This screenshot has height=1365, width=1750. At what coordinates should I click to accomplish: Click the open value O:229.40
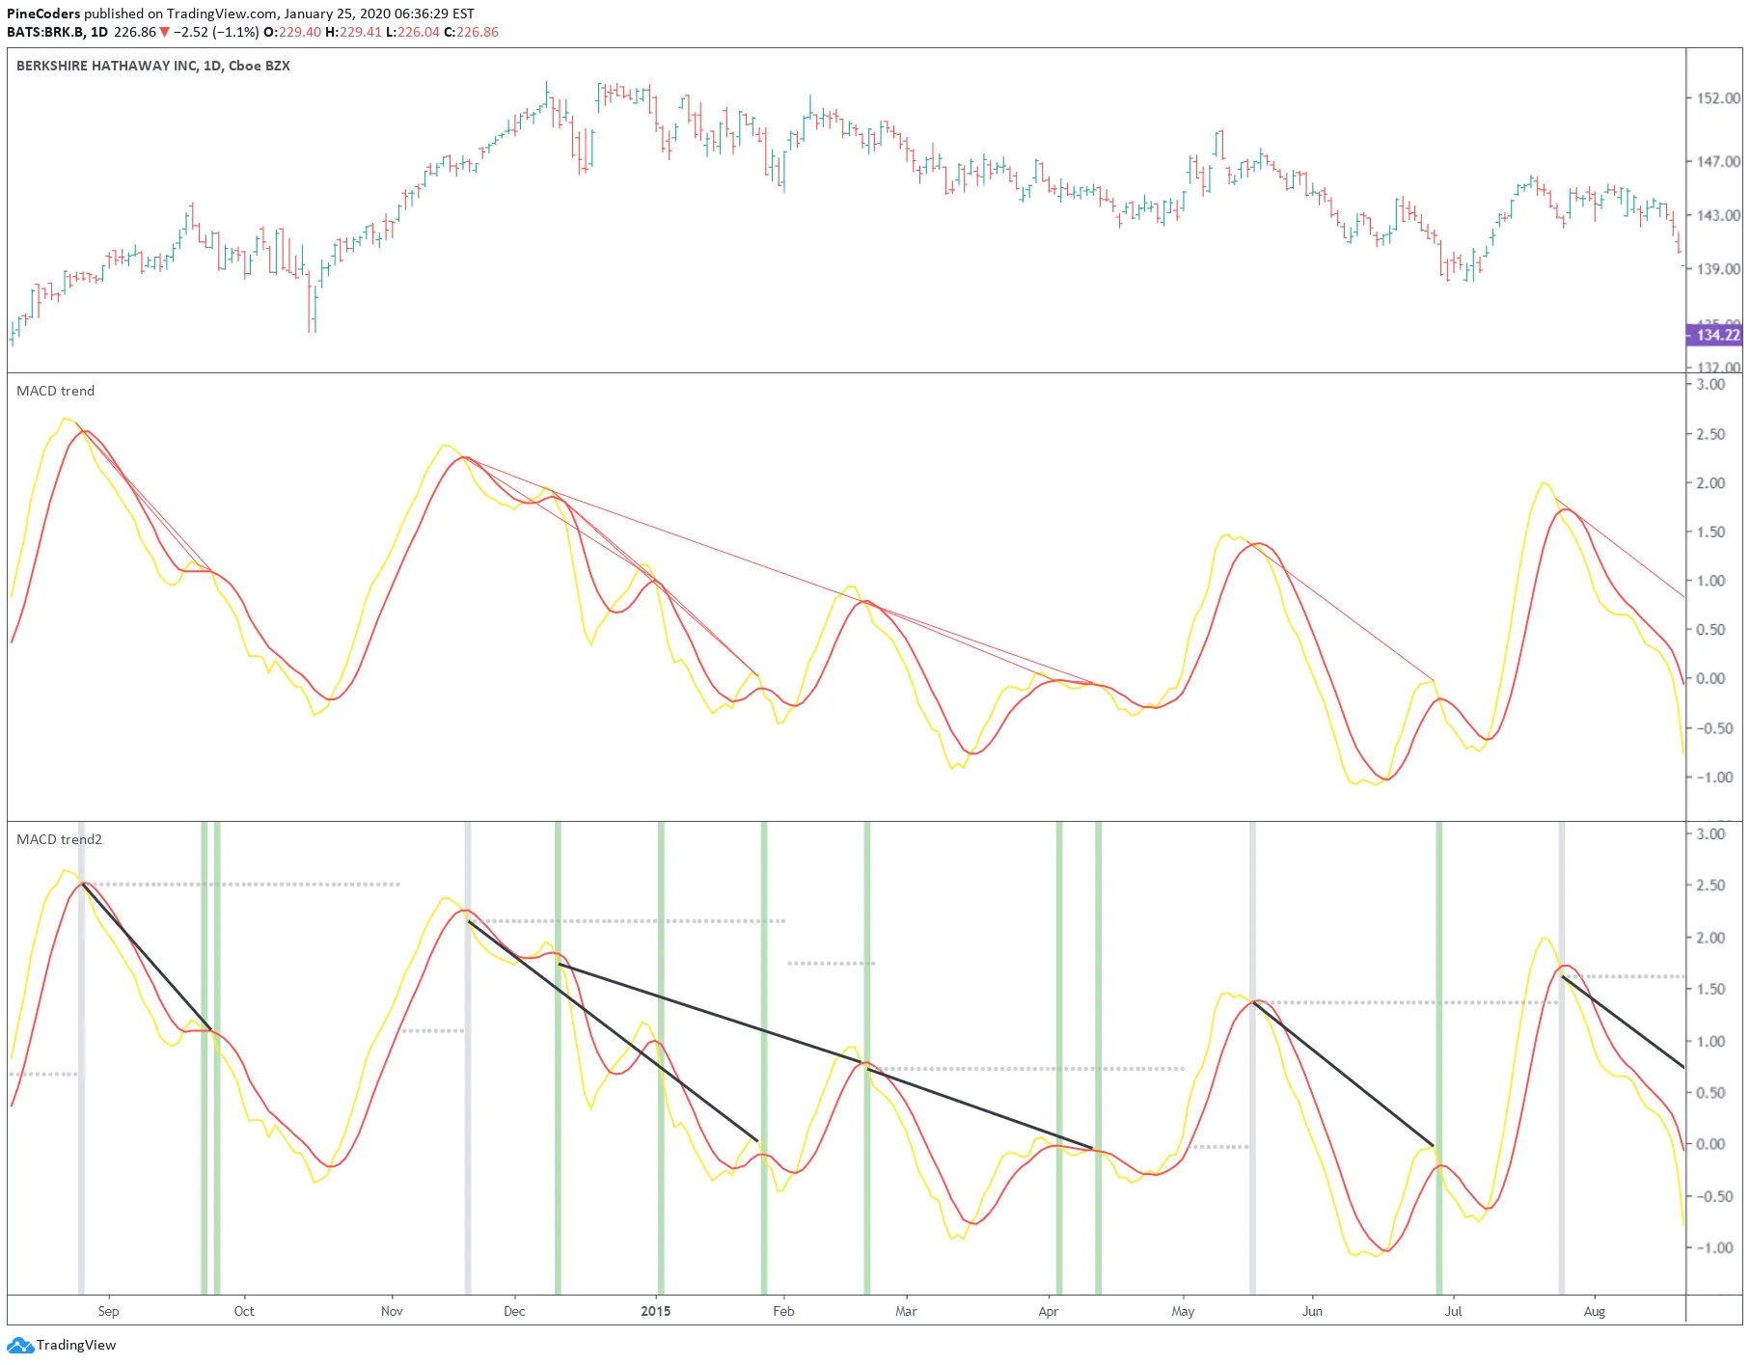click(x=292, y=32)
